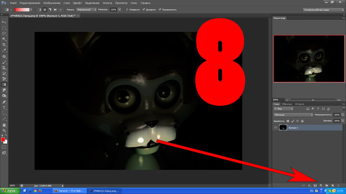Open layer filter Вид dropdown

[283, 109]
